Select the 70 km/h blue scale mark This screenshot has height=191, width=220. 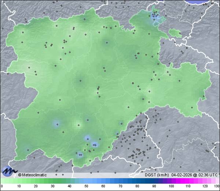(120, 186)
